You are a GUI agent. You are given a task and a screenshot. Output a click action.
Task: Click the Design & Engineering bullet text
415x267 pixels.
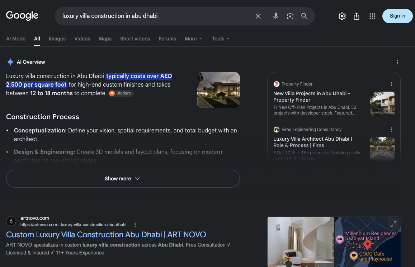click(118, 156)
